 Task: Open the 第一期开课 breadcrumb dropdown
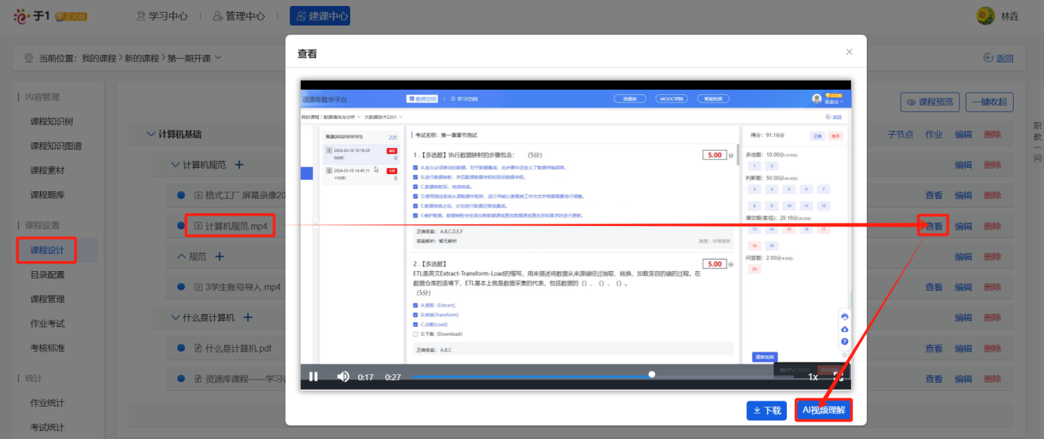(x=218, y=58)
